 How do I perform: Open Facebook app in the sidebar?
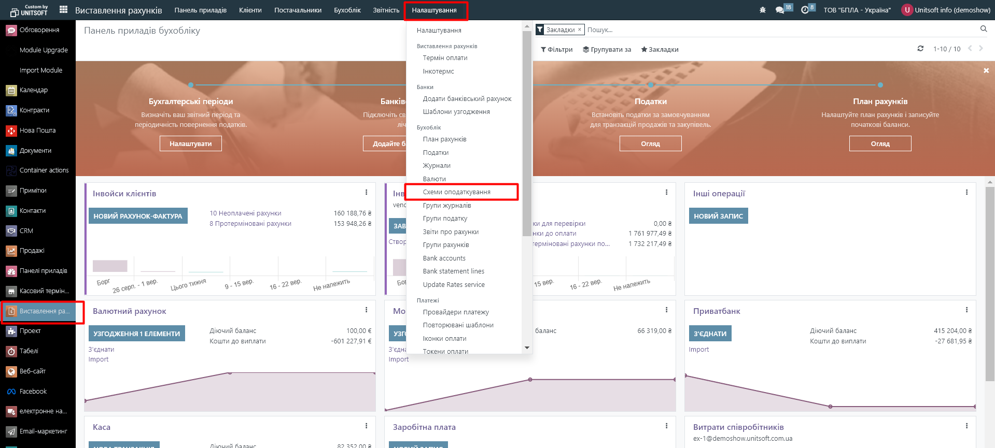point(33,392)
